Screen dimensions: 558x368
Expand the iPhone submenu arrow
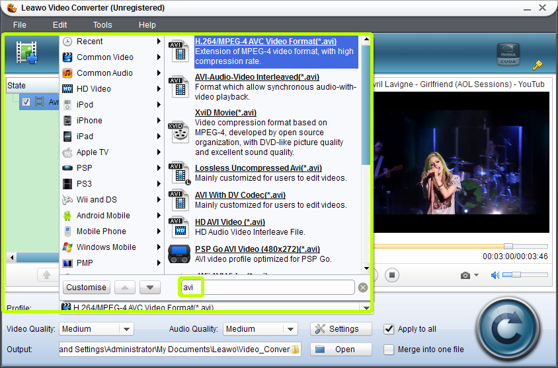(159, 121)
